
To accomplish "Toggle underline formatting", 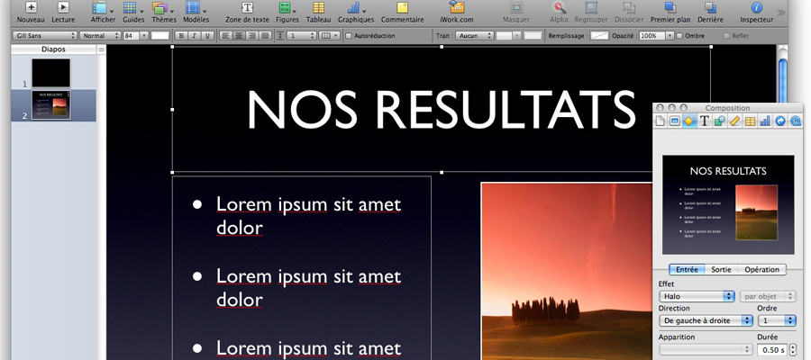I will click(207, 36).
